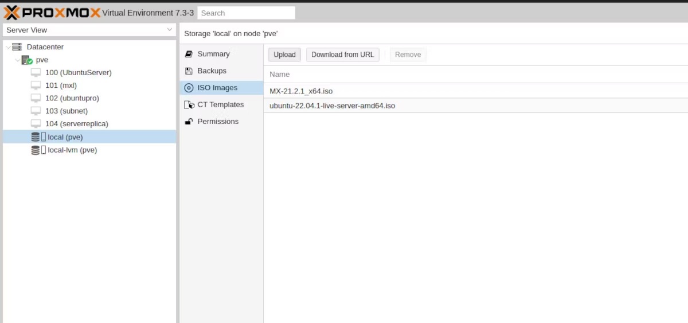Click monitor icon for VM 101 mxl

(36, 85)
